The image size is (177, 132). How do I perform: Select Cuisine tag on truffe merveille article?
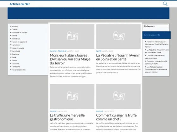(53, 111)
